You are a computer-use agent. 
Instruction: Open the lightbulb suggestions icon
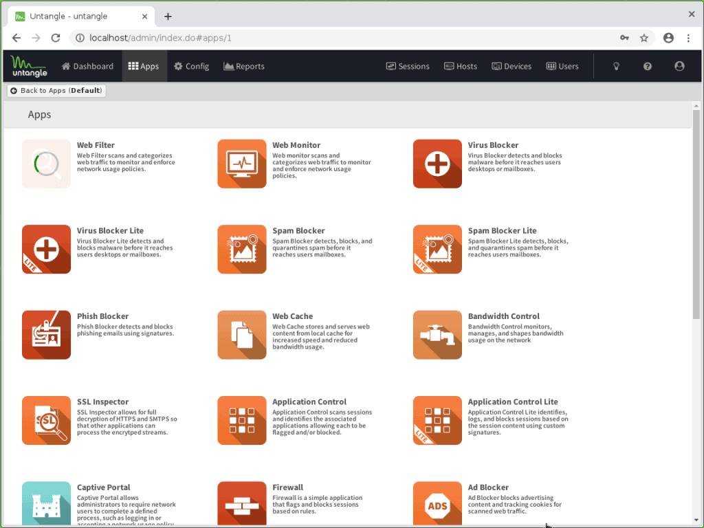tap(616, 66)
